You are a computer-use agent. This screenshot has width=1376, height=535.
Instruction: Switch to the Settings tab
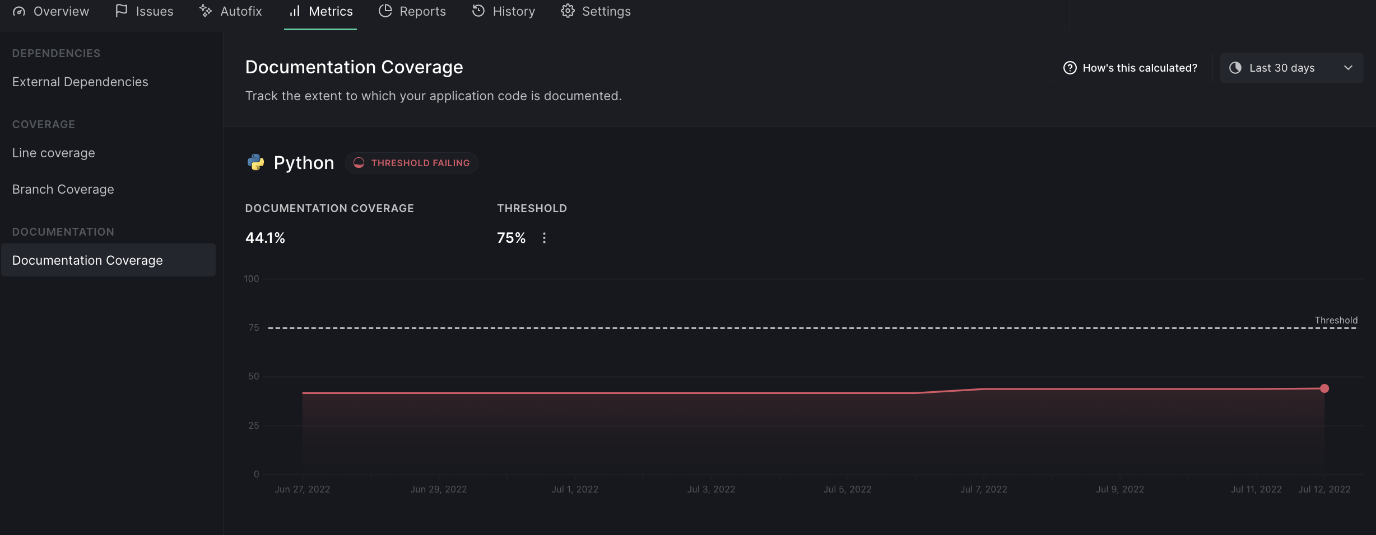pos(596,11)
